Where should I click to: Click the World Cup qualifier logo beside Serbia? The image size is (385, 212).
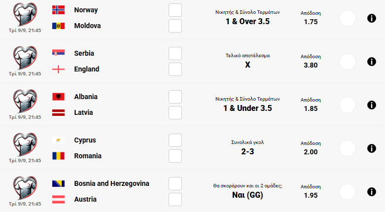[x=25, y=58]
